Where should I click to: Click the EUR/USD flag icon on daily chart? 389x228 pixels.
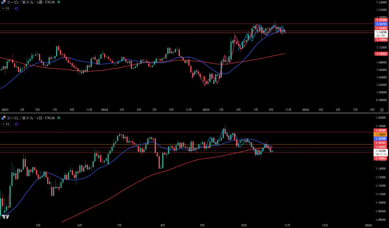(x=3, y=118)
